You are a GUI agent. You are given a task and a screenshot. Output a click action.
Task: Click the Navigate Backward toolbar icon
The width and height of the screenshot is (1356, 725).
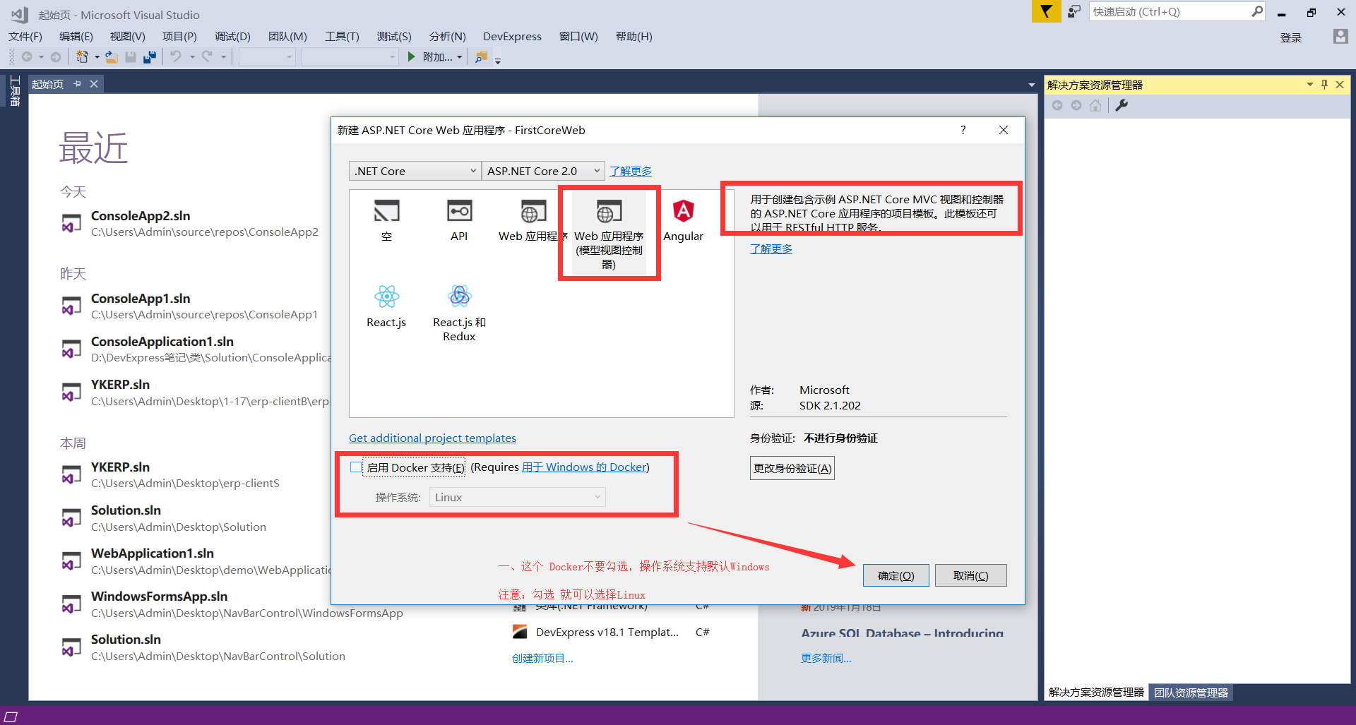(27, 56)
